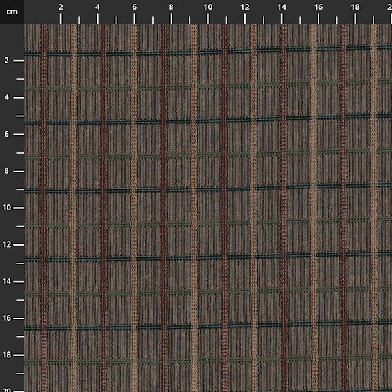
Task: Click the 6 mark on the top ruler
Action: [x=134, y=7]
